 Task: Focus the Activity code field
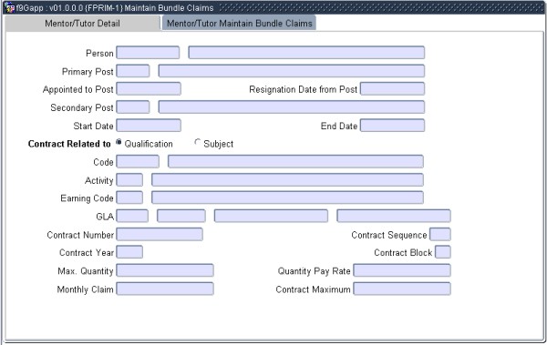[129, 180]
